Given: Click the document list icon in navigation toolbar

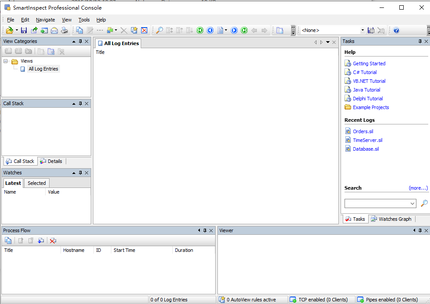Looking at the screenshot, I should (x=220, y=30).
